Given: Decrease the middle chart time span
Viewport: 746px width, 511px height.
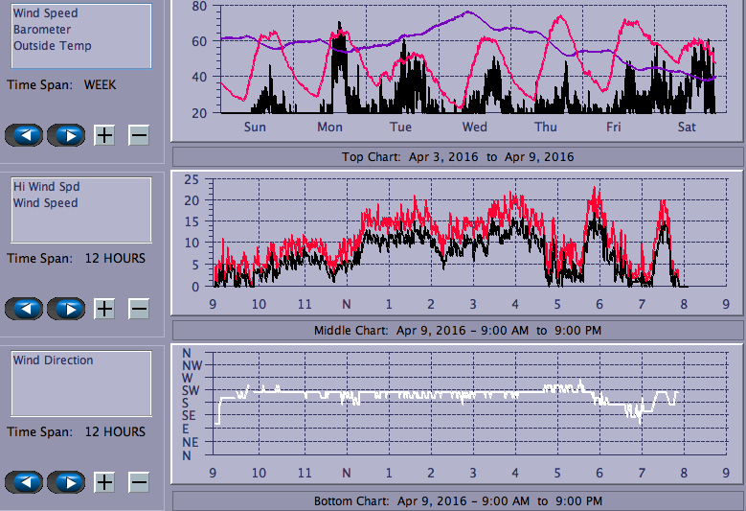Looking at the screenshot, I should [139, 309].
